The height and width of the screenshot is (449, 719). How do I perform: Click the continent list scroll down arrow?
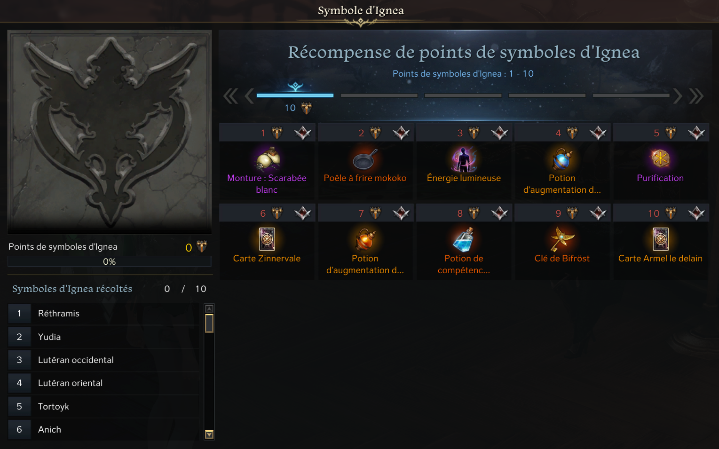[x=209, y=435]
